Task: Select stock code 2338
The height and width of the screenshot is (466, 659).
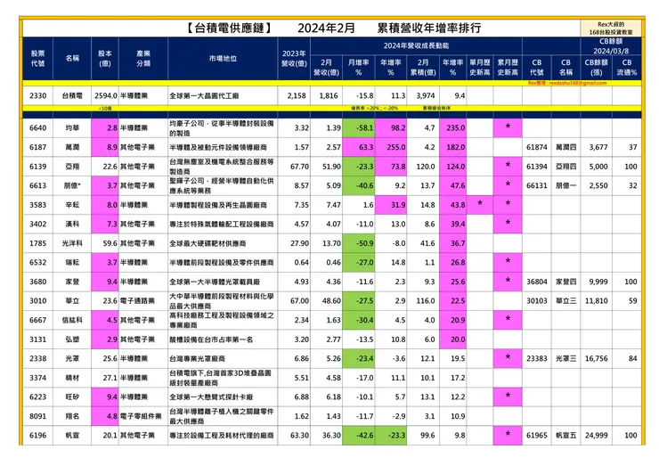Action: tap(37, 358)
